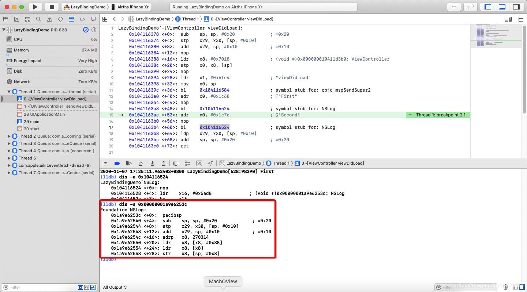Select frame 28 UIApplicationMain

point(50,114)
